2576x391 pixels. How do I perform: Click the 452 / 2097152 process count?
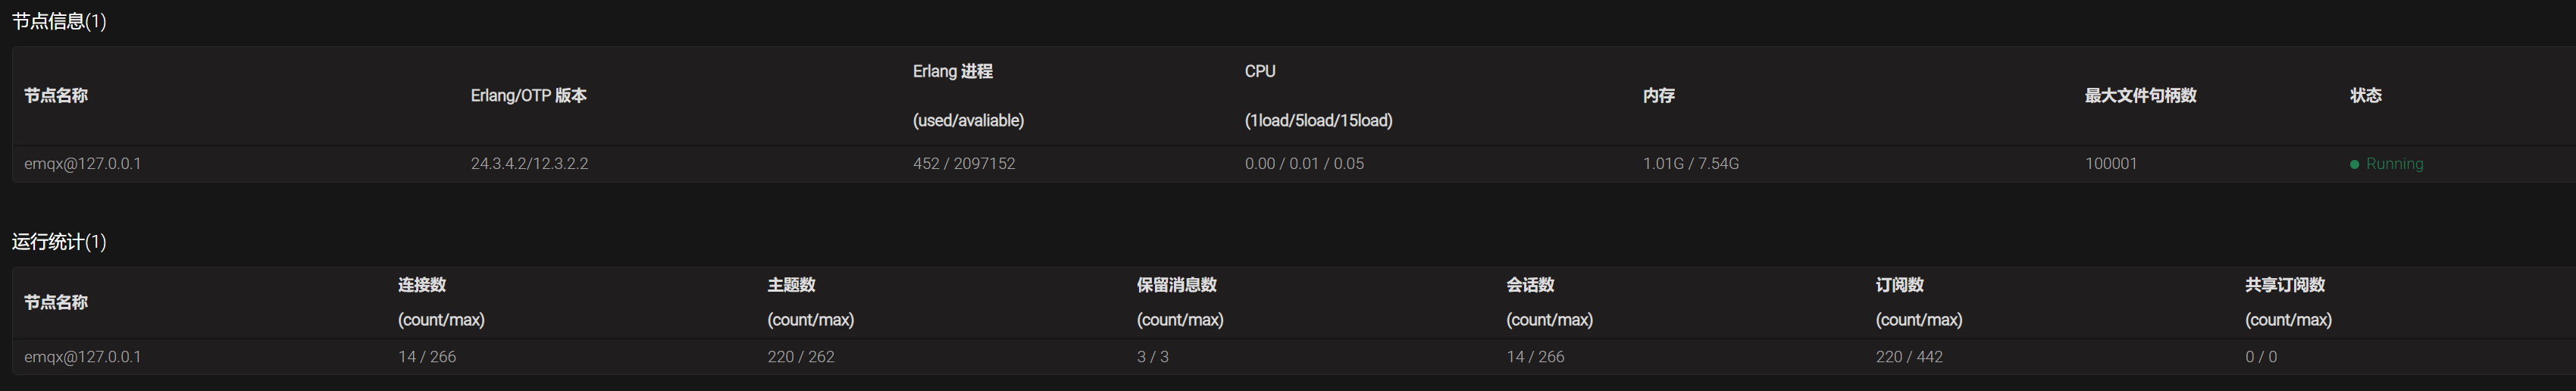(963, 164)
